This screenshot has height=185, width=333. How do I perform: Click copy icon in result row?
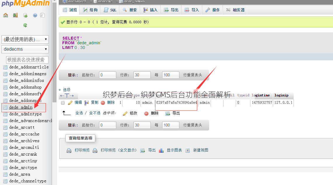point(86,103)
